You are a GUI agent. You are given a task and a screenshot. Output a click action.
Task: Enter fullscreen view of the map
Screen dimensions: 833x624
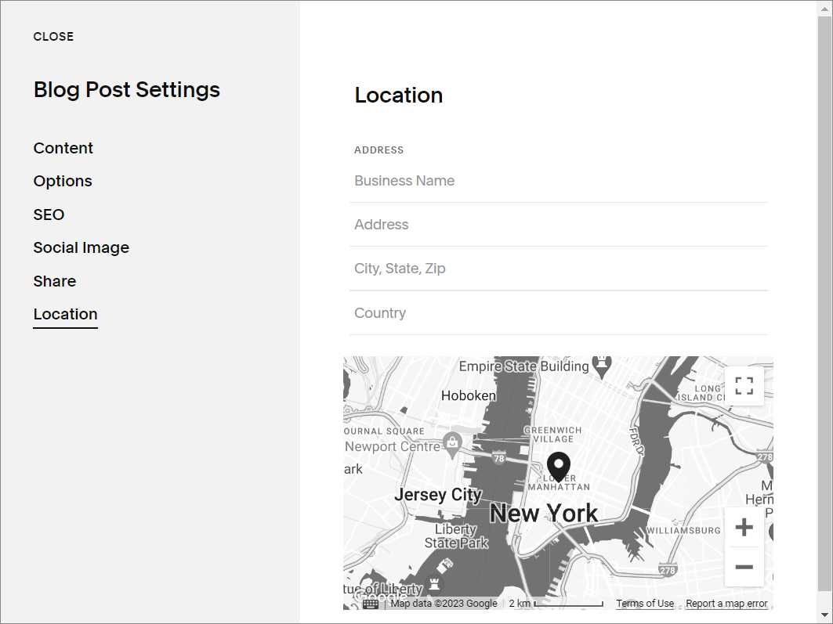click(x=744, y=385)
